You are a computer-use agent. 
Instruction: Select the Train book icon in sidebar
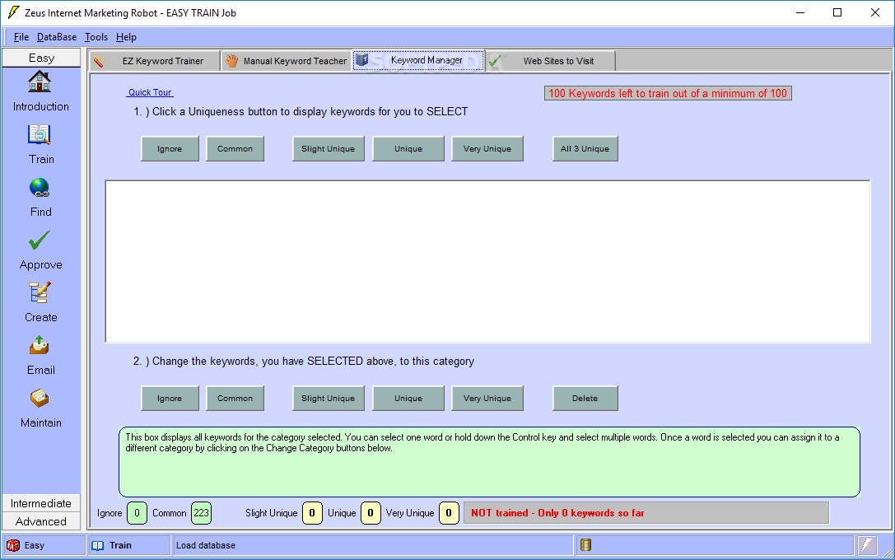click(40, 135)
